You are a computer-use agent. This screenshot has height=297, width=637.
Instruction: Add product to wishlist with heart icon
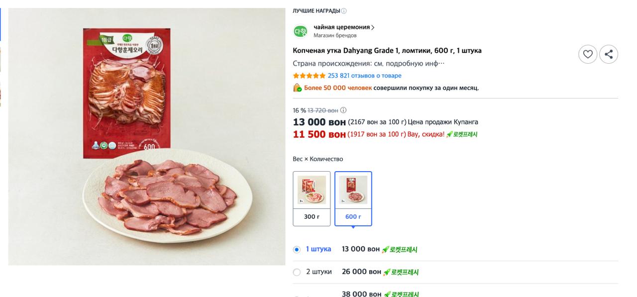588,54
